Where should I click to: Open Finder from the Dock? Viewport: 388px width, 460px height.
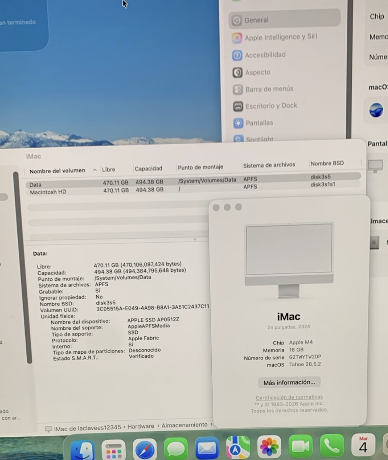[83, 450]
